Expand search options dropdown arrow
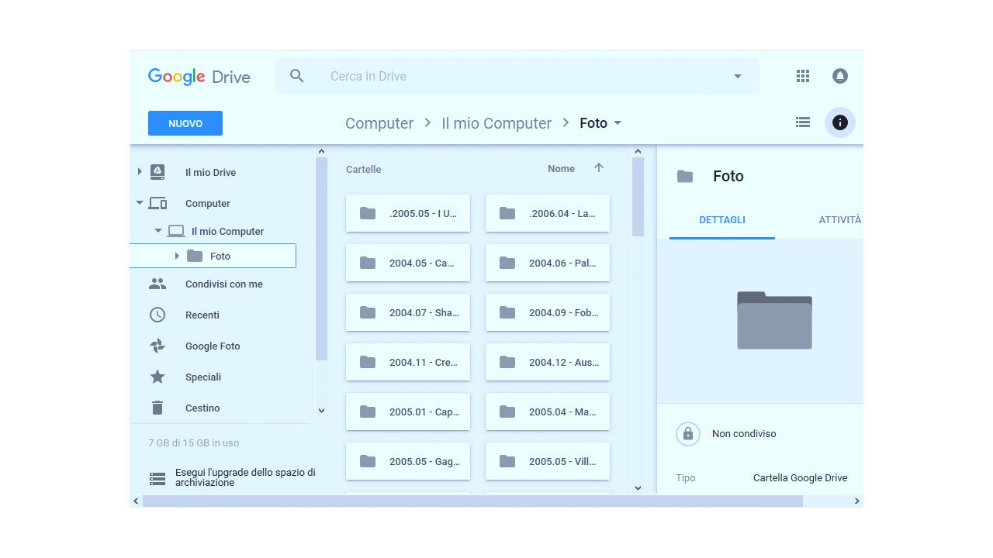The height and width of the screenshot is (558, 993). point(737,76)
